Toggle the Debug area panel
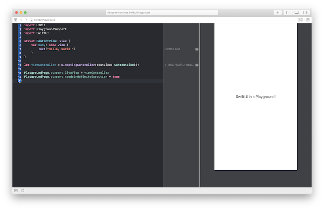Image resolution: width=324 pixels, height=210 pixels. (297, 13)
